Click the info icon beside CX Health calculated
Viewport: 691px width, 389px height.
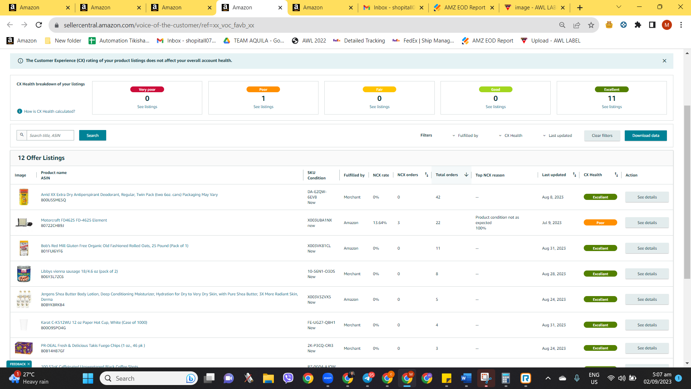click(x=20, y=111)
